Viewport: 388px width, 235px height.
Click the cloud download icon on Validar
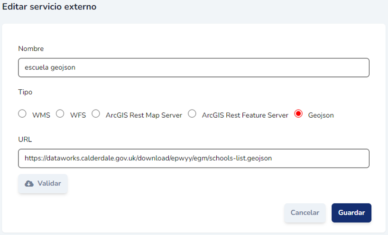pos(29,183)
